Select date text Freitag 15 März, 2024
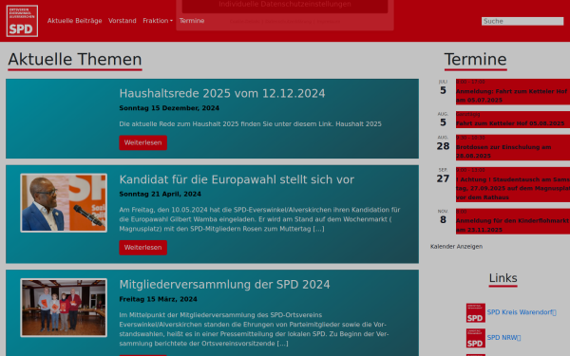Viewport: 570px width, 356px height. [x=158, y=299]
